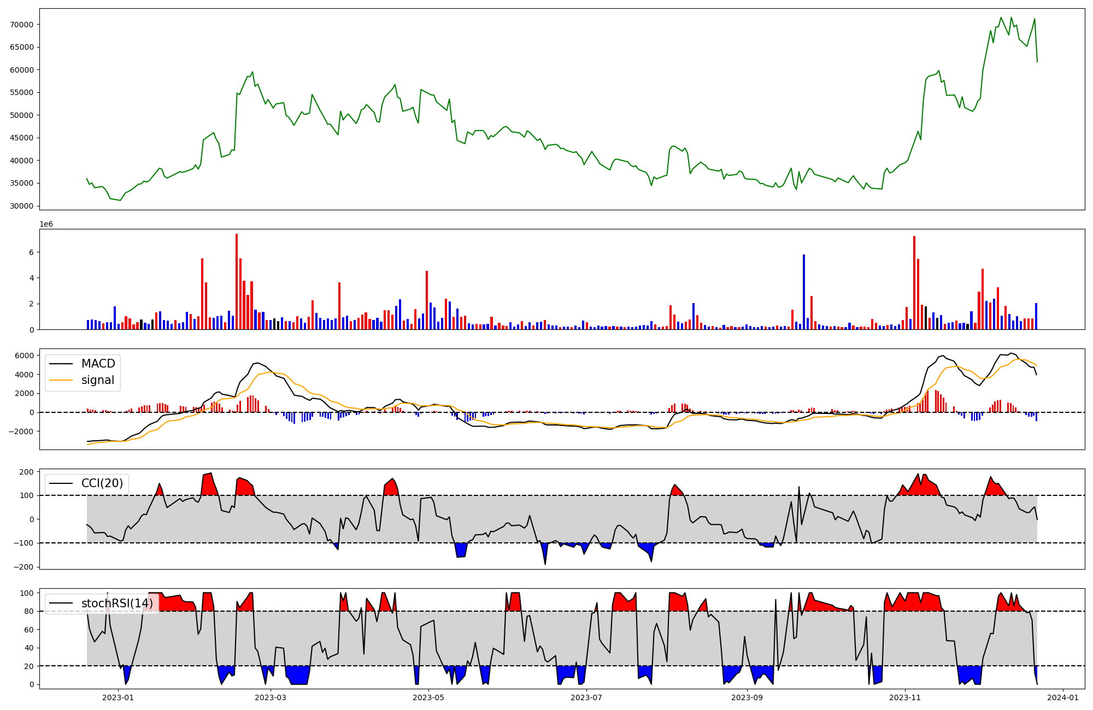Click the 30000 price axis label
This screenshot has width=1093, height=710.
pyautogui.click(x=22, y=206)
